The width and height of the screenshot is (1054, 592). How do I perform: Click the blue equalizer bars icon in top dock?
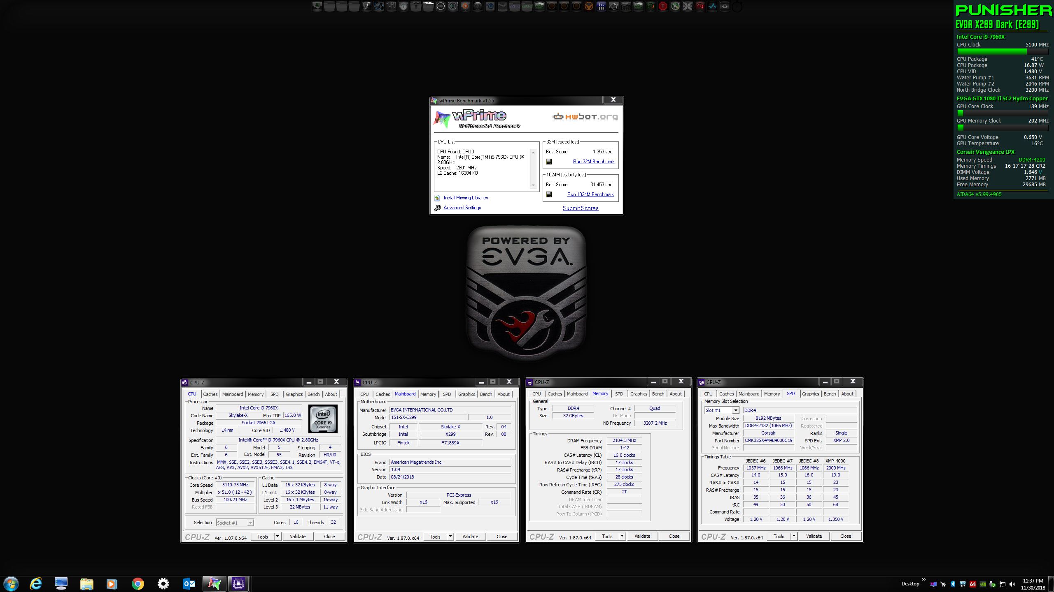click(x=601, y=6)
